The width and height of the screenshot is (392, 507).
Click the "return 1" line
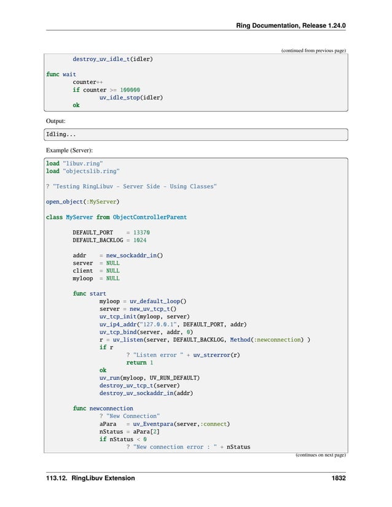point(139,363)
